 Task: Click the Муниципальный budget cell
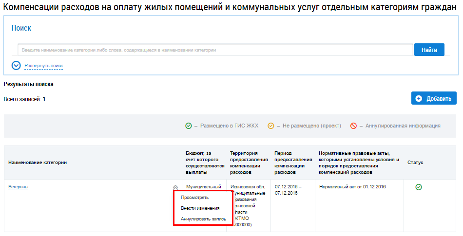[204, 186]
